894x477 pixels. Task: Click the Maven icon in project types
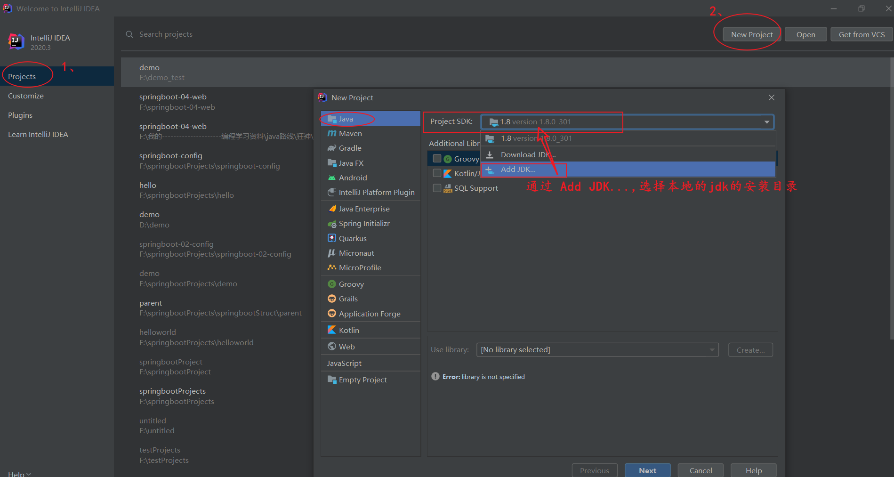click(x=332, y=134)
